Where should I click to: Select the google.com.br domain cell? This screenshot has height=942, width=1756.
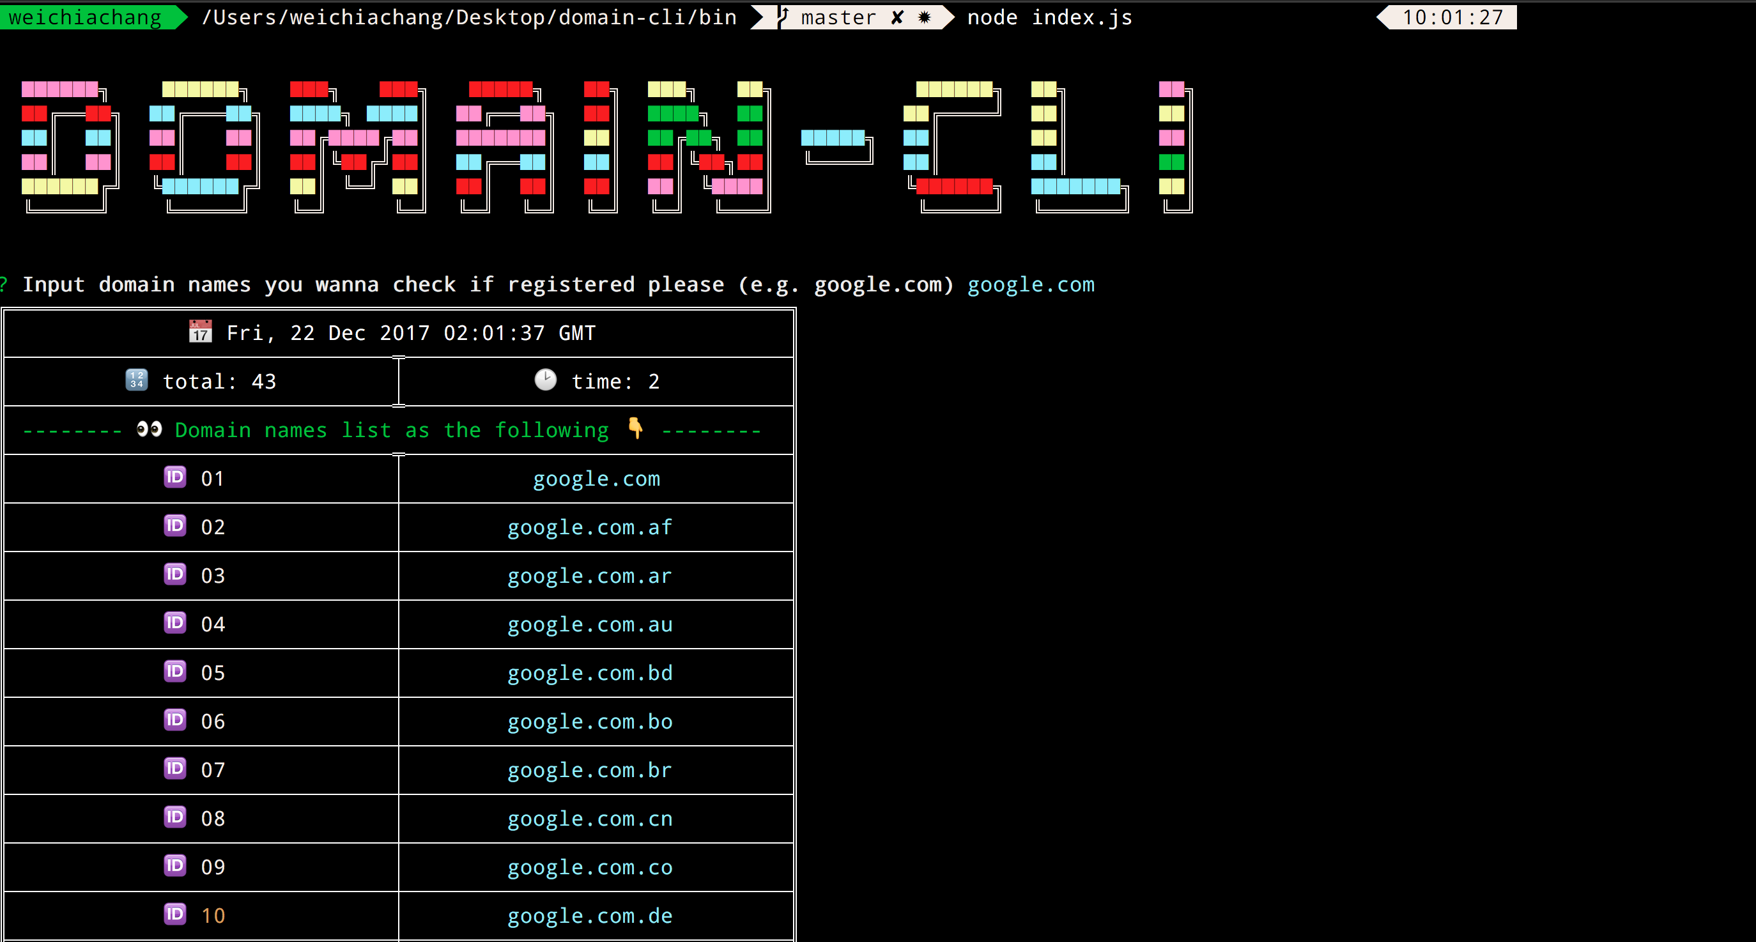[596, 770]
